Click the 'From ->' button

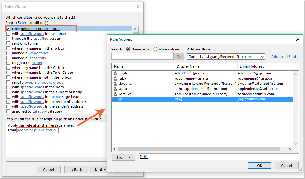coord(123,157)
